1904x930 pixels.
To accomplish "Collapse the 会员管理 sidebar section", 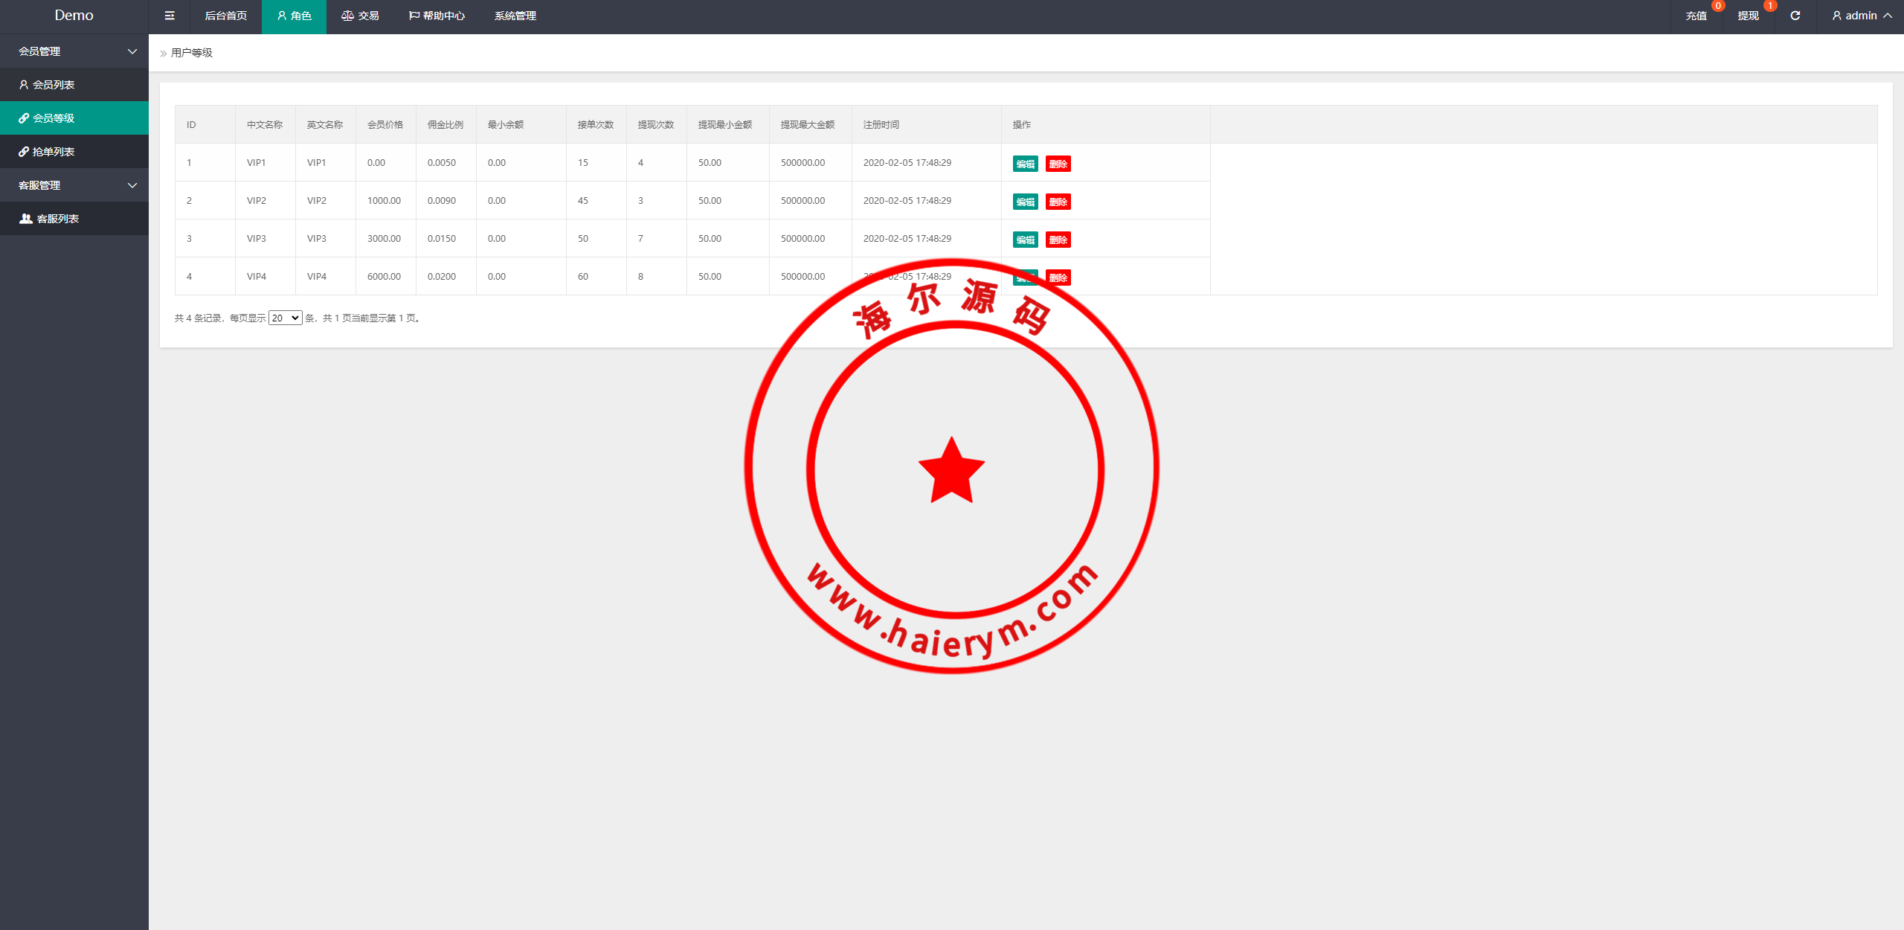I will coord(74,51).
